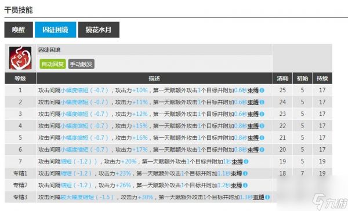Image resolution: width=348 pixels, height=211 pixels.
Task: Click the 1.2秒 bind duration text
Action: tap(224, 185)
